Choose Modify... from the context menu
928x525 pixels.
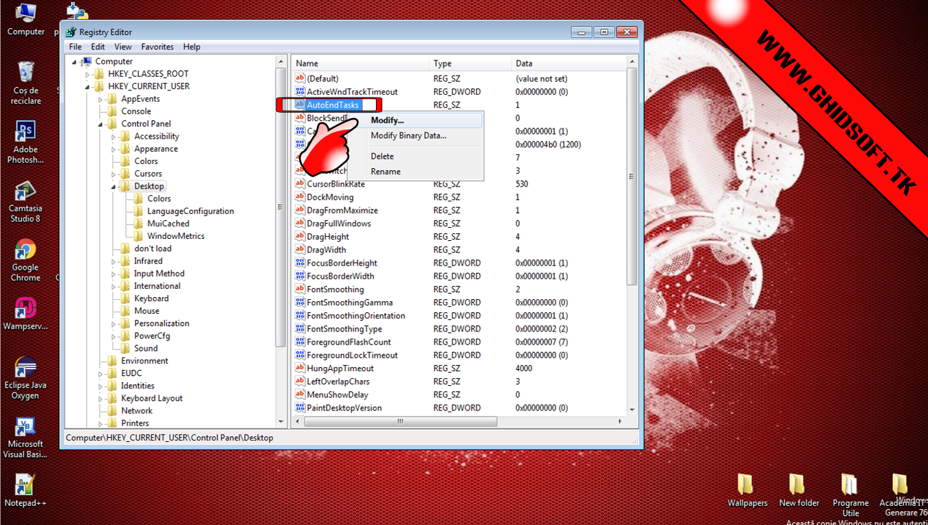tap(388, 120)
